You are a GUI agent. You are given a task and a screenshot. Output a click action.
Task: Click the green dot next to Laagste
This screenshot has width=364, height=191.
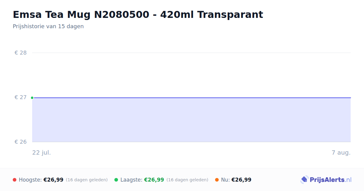click(x=116, y=180)
